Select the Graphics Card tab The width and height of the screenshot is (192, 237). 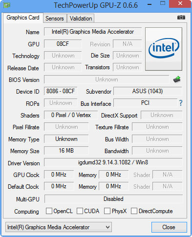click(x=23, y=18)
